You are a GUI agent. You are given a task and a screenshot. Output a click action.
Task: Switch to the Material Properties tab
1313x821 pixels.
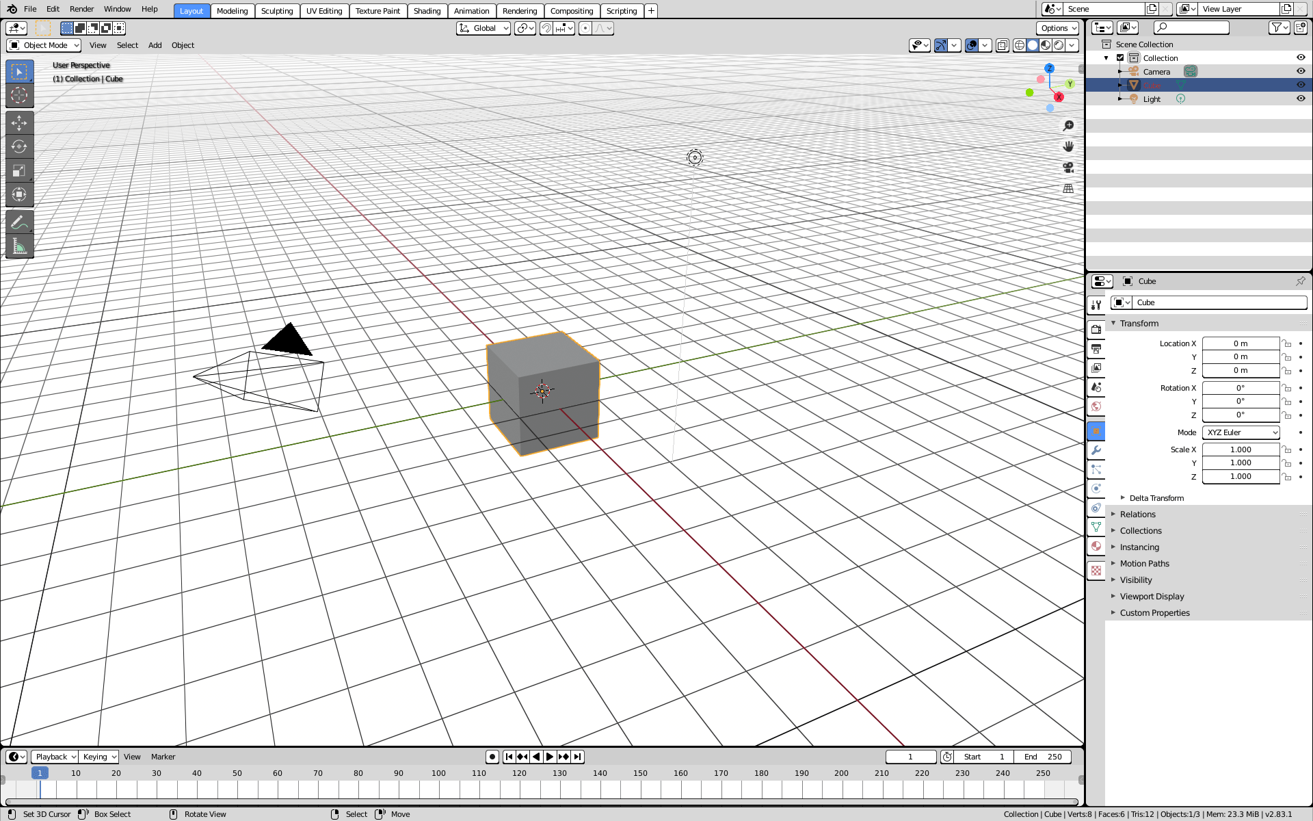1096,546
